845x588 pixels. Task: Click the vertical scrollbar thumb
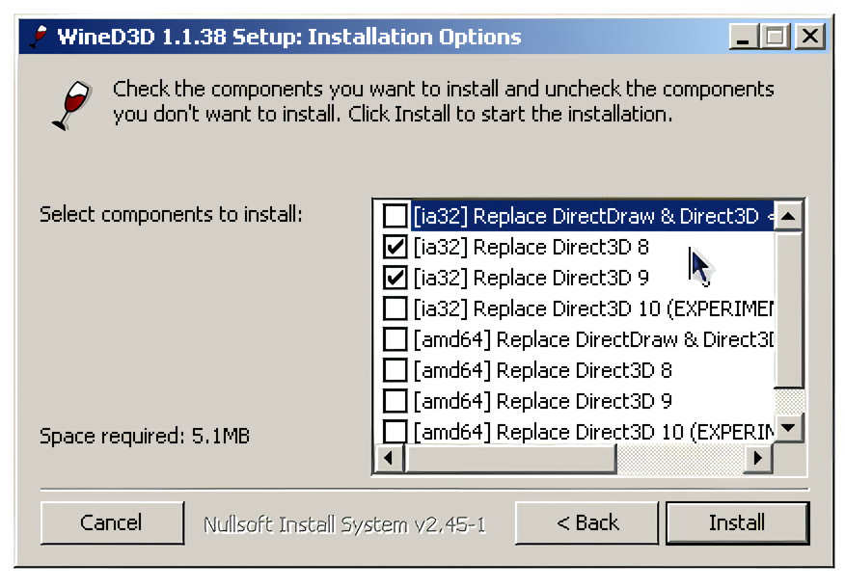point(789,308)
